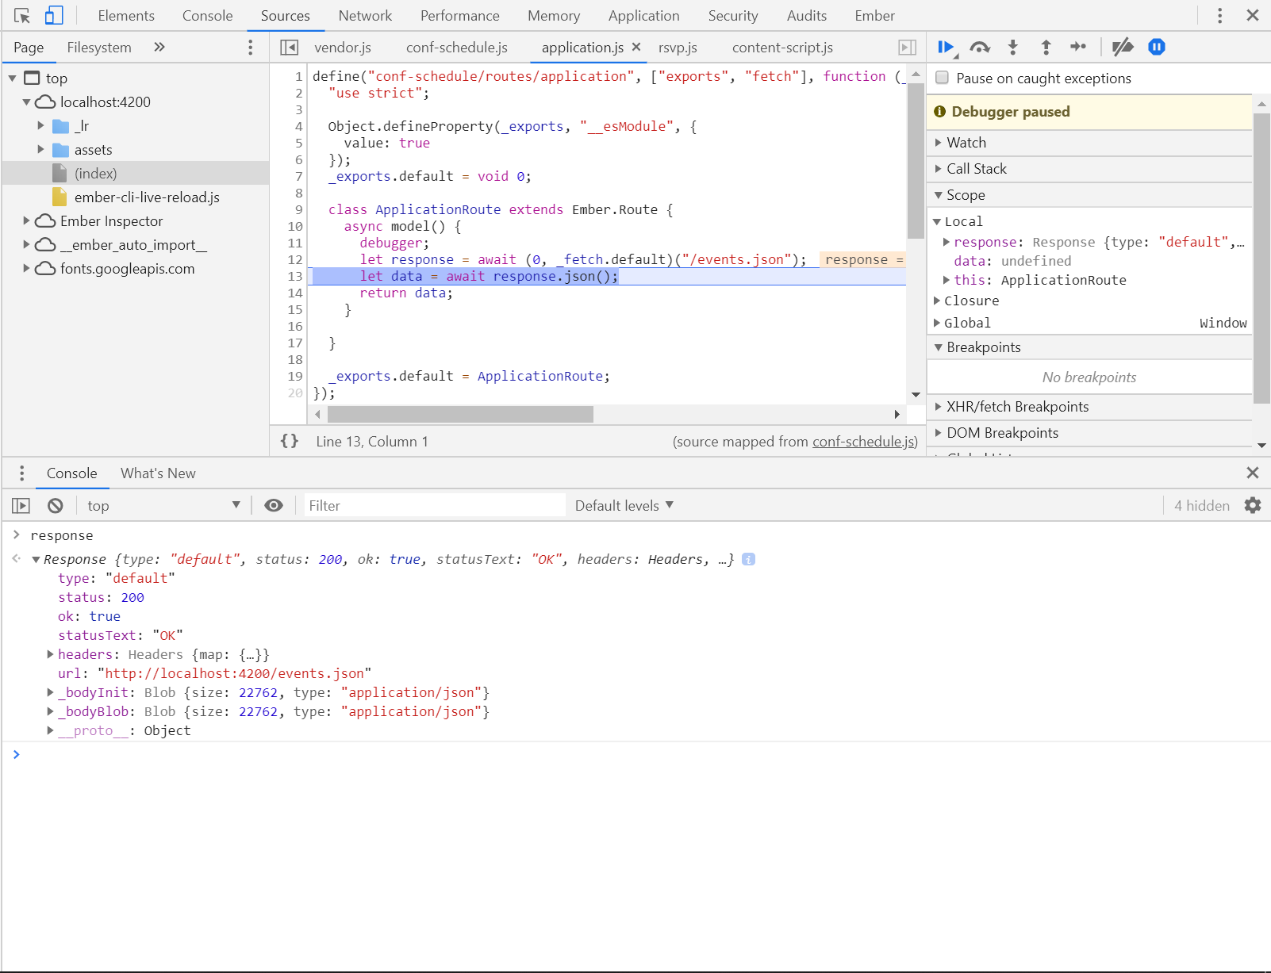Step over next function call
This screenshot has width=1271, height=973.
(x=980, y=48)
